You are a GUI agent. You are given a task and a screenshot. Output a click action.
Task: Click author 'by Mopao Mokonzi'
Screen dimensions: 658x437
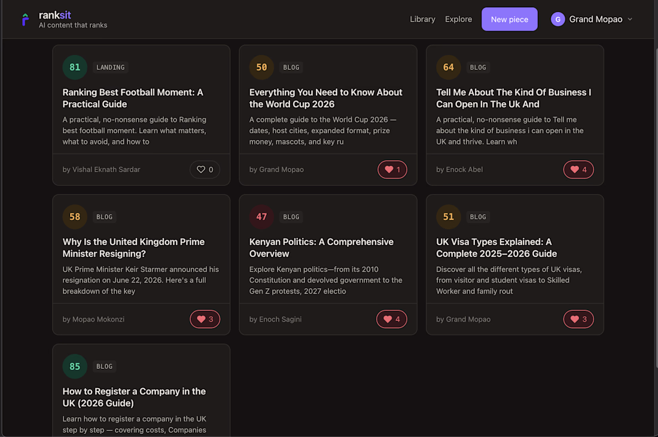click(93, 319)
